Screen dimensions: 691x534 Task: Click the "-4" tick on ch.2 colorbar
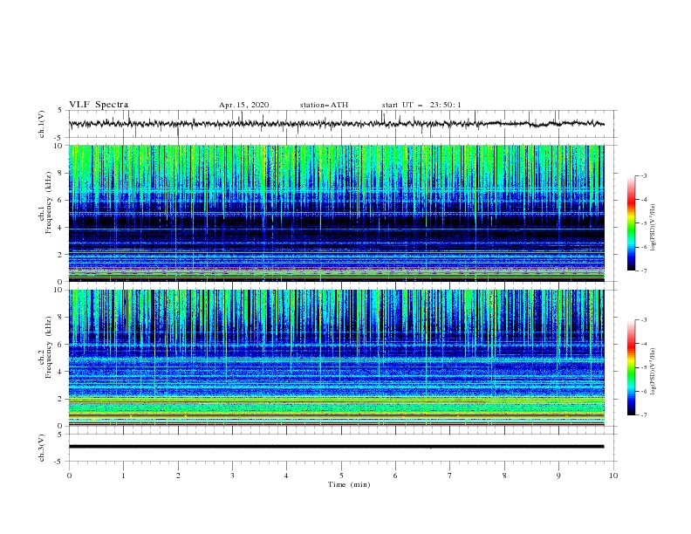point(644,344)
